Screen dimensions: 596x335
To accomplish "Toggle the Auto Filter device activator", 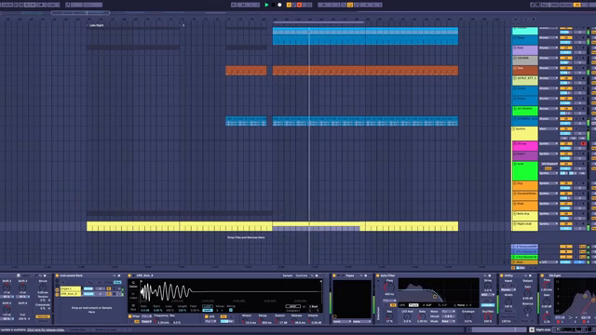I will click(x=377, y=275).
